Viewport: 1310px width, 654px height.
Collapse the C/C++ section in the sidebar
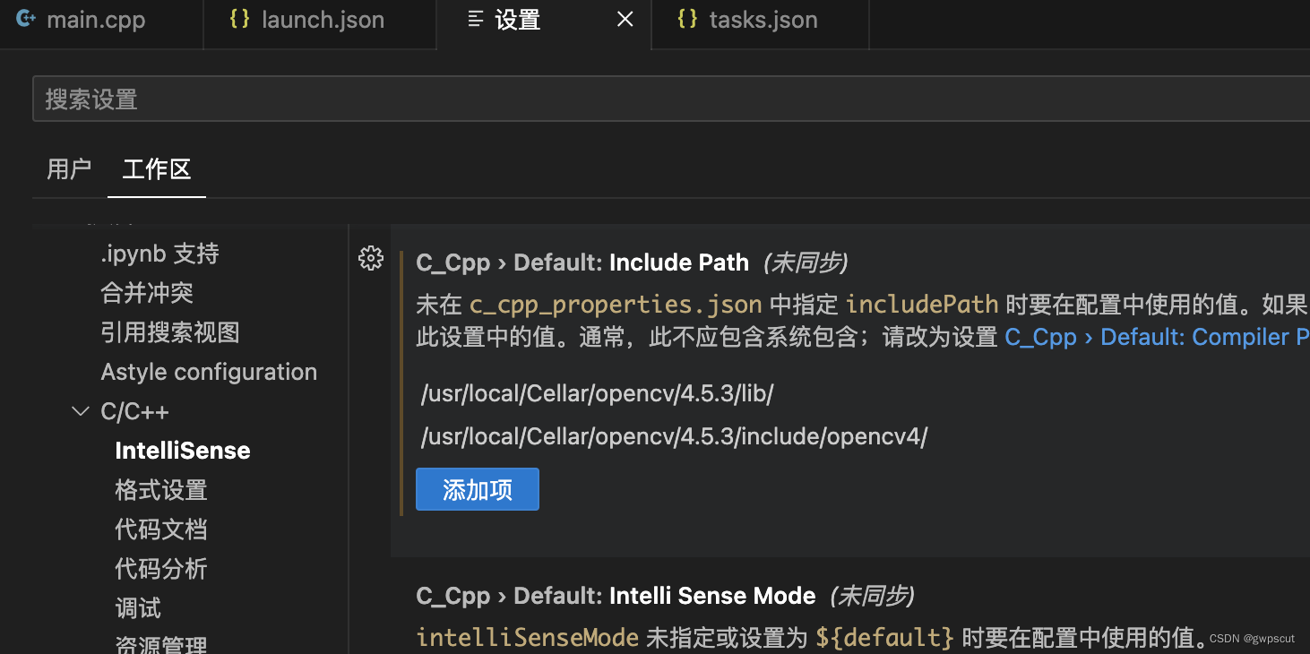click(80, 410)
